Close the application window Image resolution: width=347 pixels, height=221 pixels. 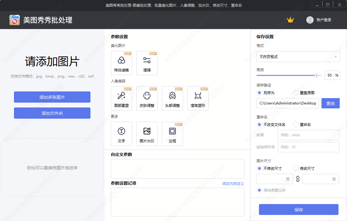tap(339, 5)
